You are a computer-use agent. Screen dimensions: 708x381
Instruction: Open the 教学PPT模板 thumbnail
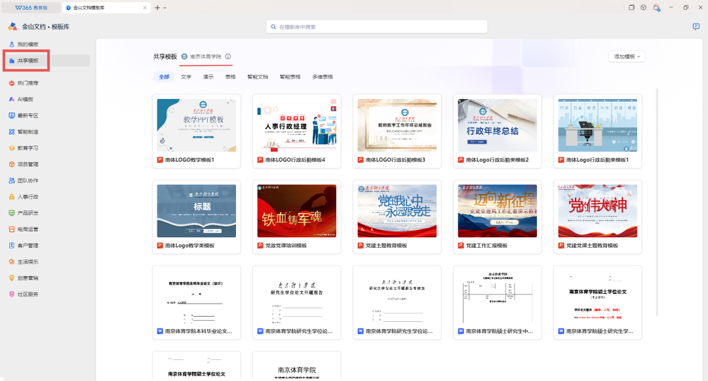pos(197,125)
